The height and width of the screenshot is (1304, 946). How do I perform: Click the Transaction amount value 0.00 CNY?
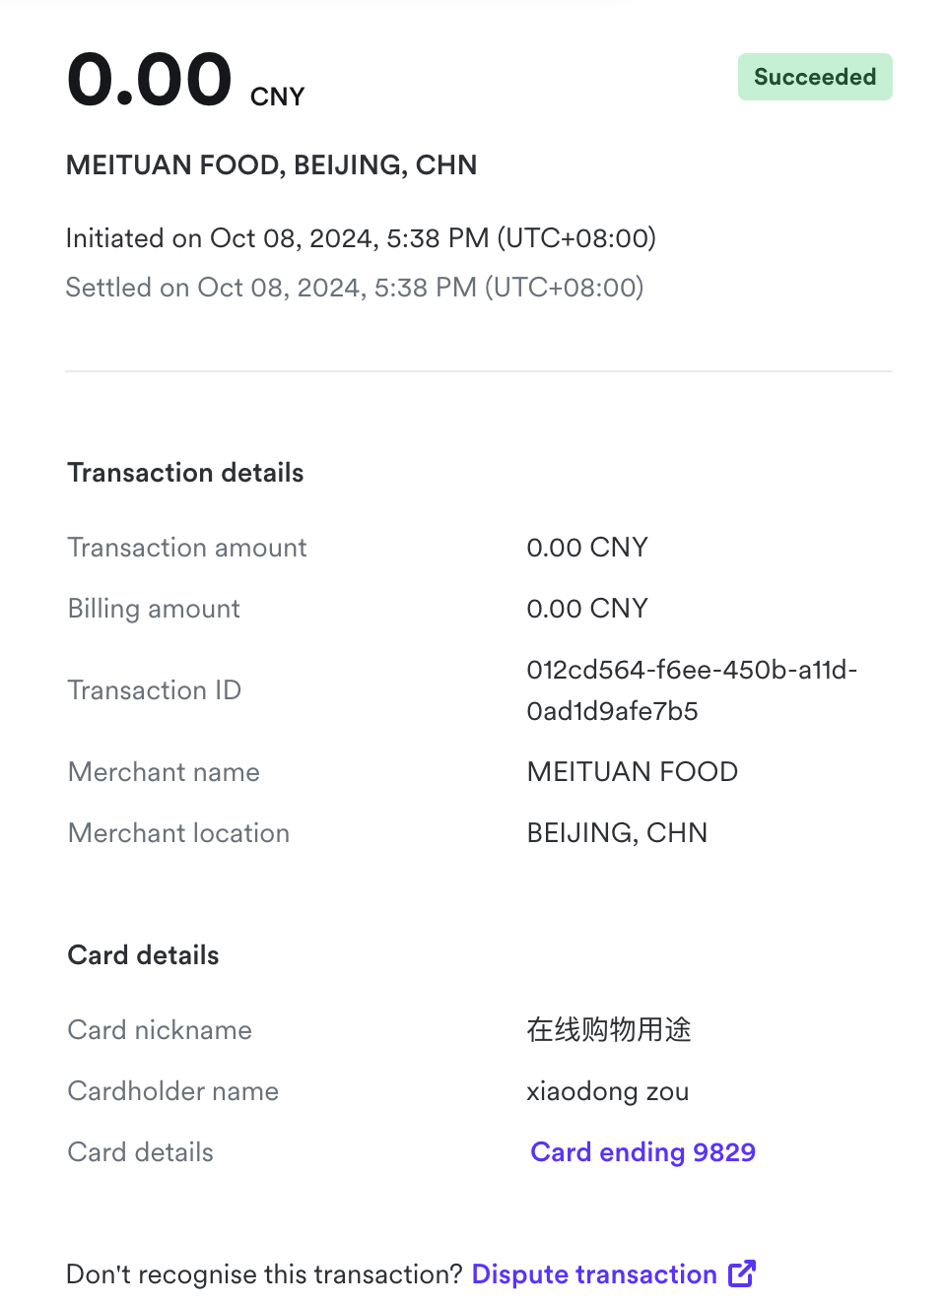click(587, 548)
